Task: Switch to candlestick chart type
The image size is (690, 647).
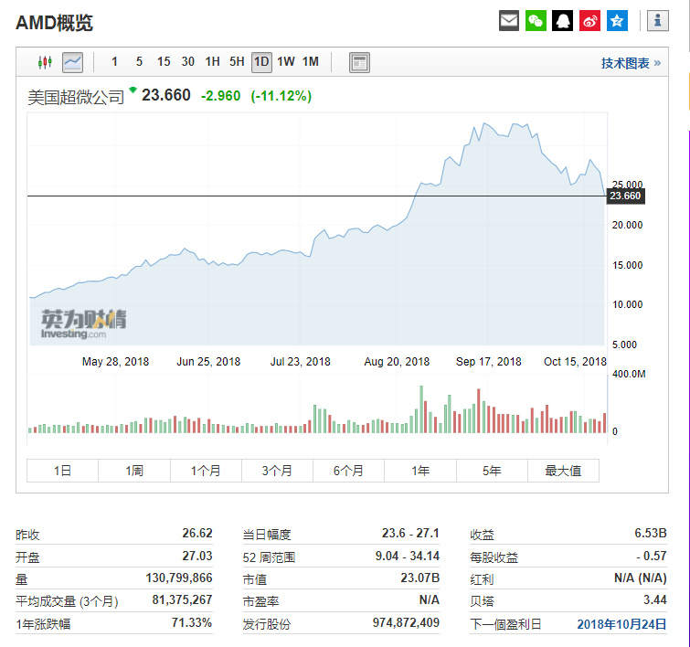Action: [x=45, y=62]
